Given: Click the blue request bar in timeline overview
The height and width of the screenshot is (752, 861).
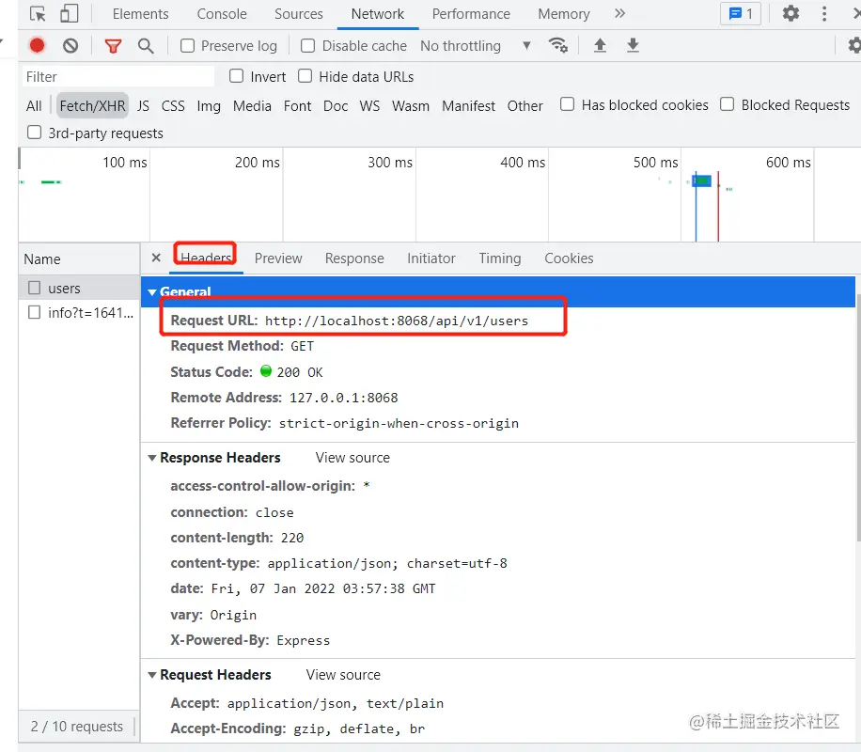Looking at the screenshot, I should click(702, 180).
